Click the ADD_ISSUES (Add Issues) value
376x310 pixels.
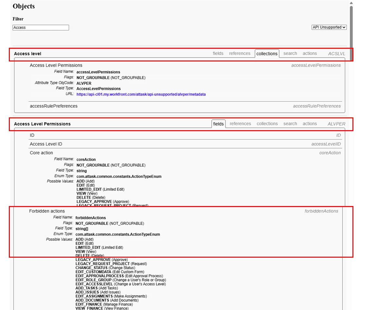tap(98, 292)
